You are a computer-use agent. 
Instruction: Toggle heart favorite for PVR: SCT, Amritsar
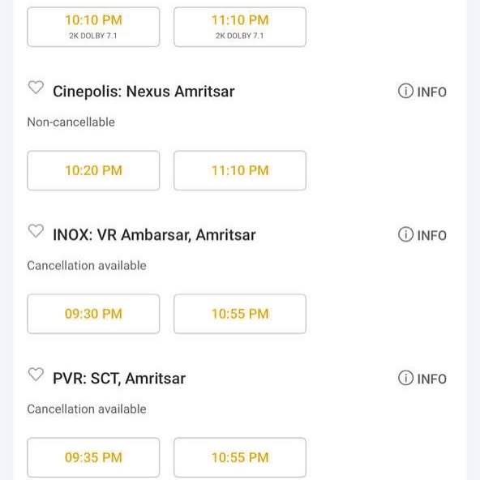(x=36, y=374)
